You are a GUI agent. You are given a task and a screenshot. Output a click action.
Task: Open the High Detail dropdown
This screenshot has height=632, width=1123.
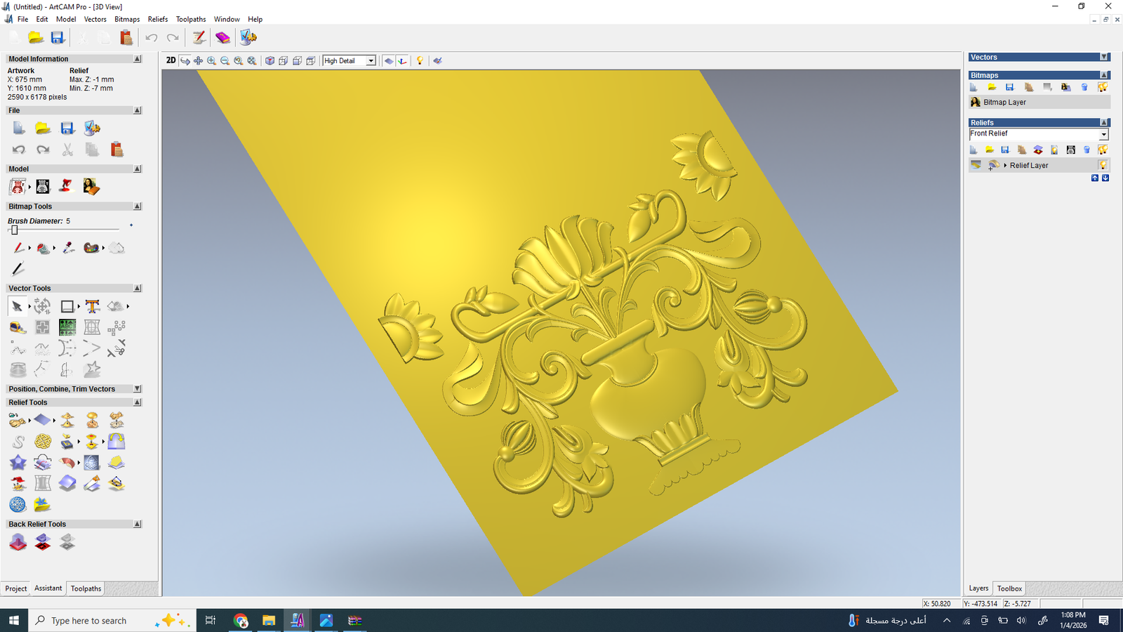tap(371, 61)
